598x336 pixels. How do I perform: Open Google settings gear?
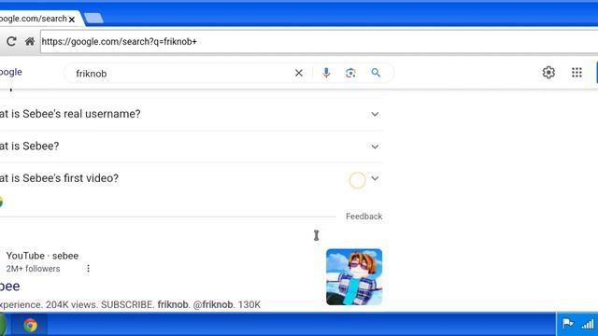(548, 73)
